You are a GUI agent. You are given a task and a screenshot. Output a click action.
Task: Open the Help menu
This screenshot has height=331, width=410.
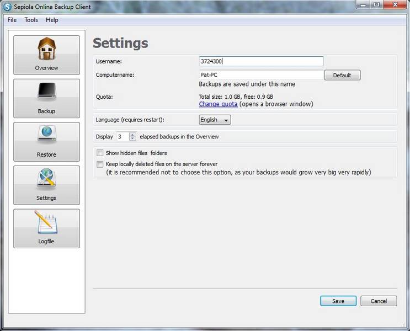tap(52, 20)
